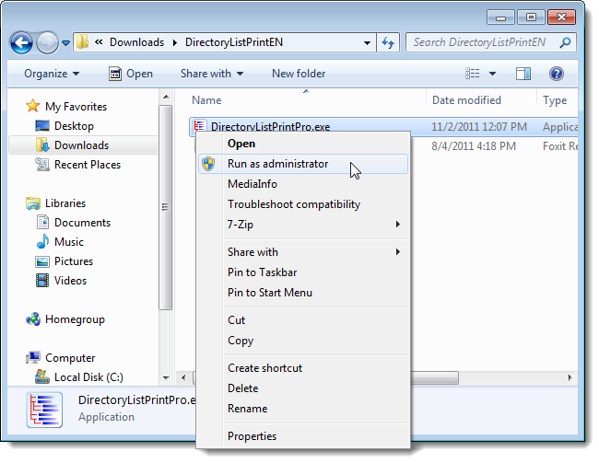This screenshot has height=463, width=599.
Task: Open recent pages dropdown beside Forward button
Action: click(65, 42)
